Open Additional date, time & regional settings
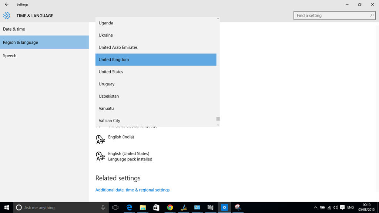The image size is (379, 213). tap(133, 190)
